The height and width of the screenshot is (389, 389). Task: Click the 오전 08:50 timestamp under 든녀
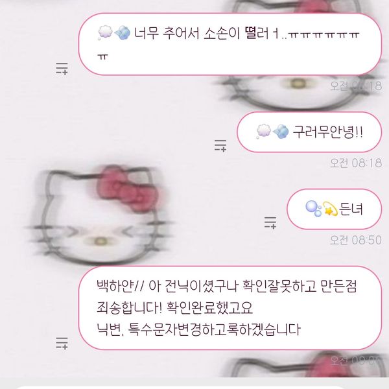coord(356,240)
